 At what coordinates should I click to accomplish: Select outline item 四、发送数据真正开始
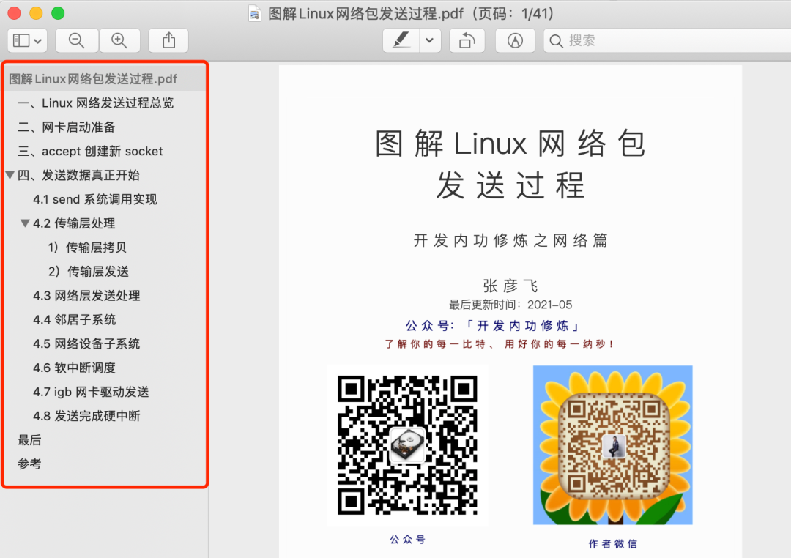(78, 175)
